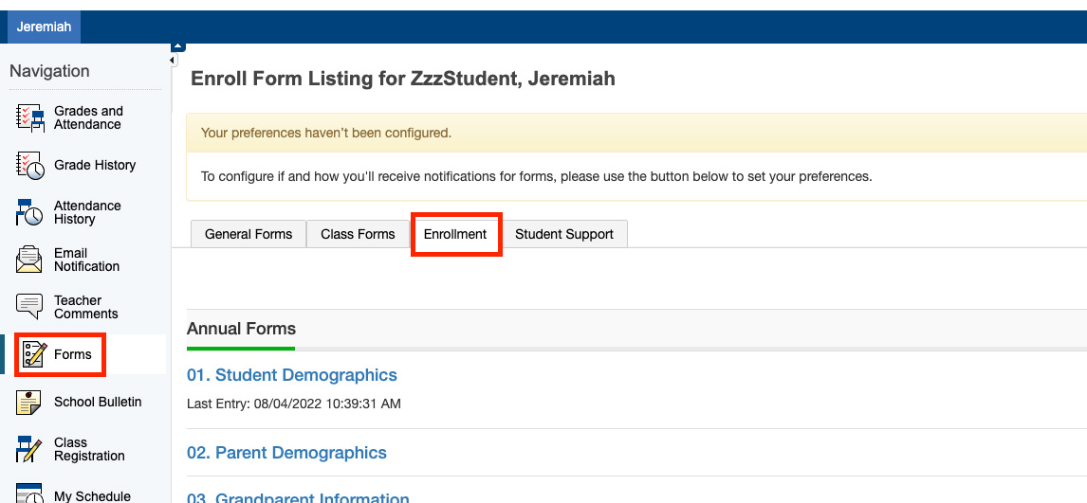Open the My Schedule calendar icon
The height and width of the screenshot is (503, 1087).
click(29, 494)
